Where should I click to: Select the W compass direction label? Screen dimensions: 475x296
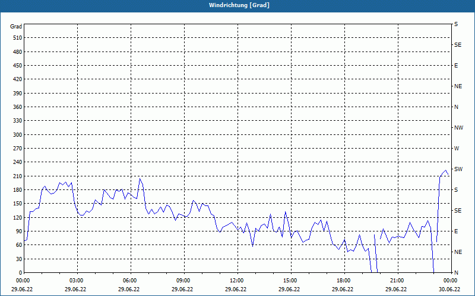456,149
